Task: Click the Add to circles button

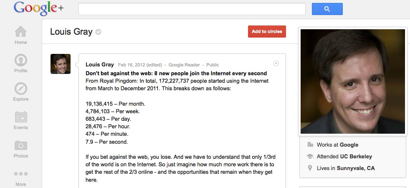Action: (267, 31)
